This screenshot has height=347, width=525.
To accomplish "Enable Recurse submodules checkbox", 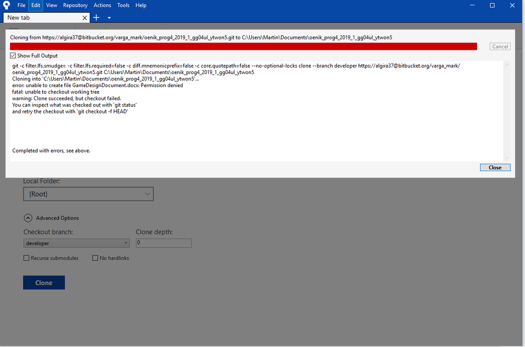I will 26,258.
